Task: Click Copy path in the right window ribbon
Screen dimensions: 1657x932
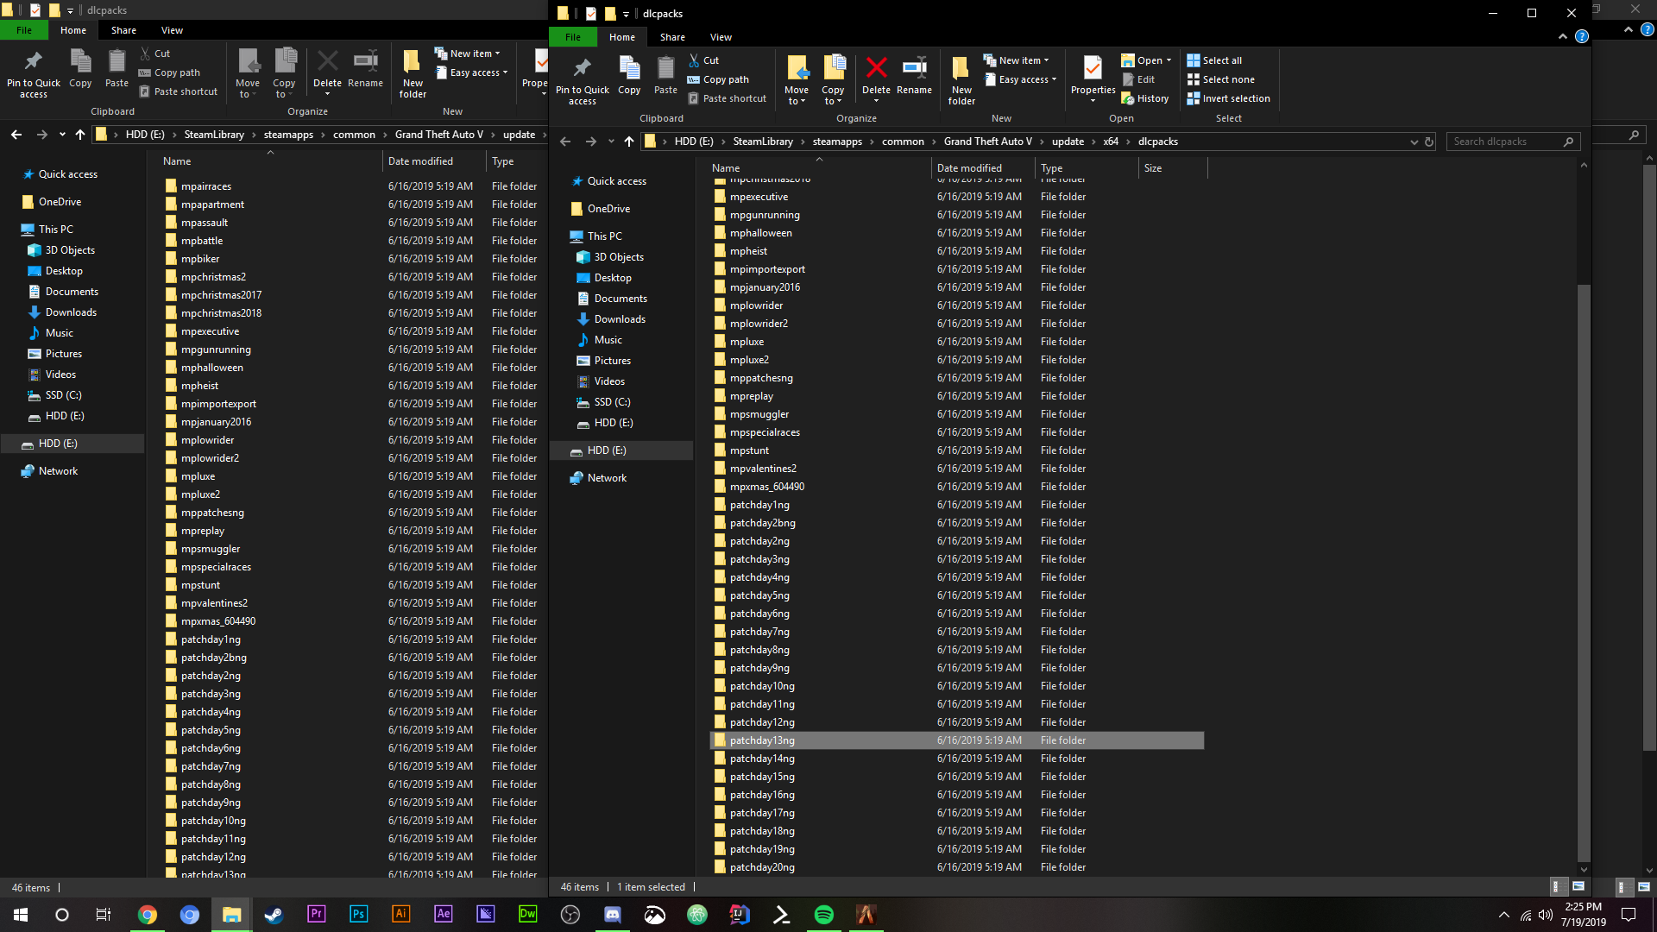Action: [x=718, y=79]
